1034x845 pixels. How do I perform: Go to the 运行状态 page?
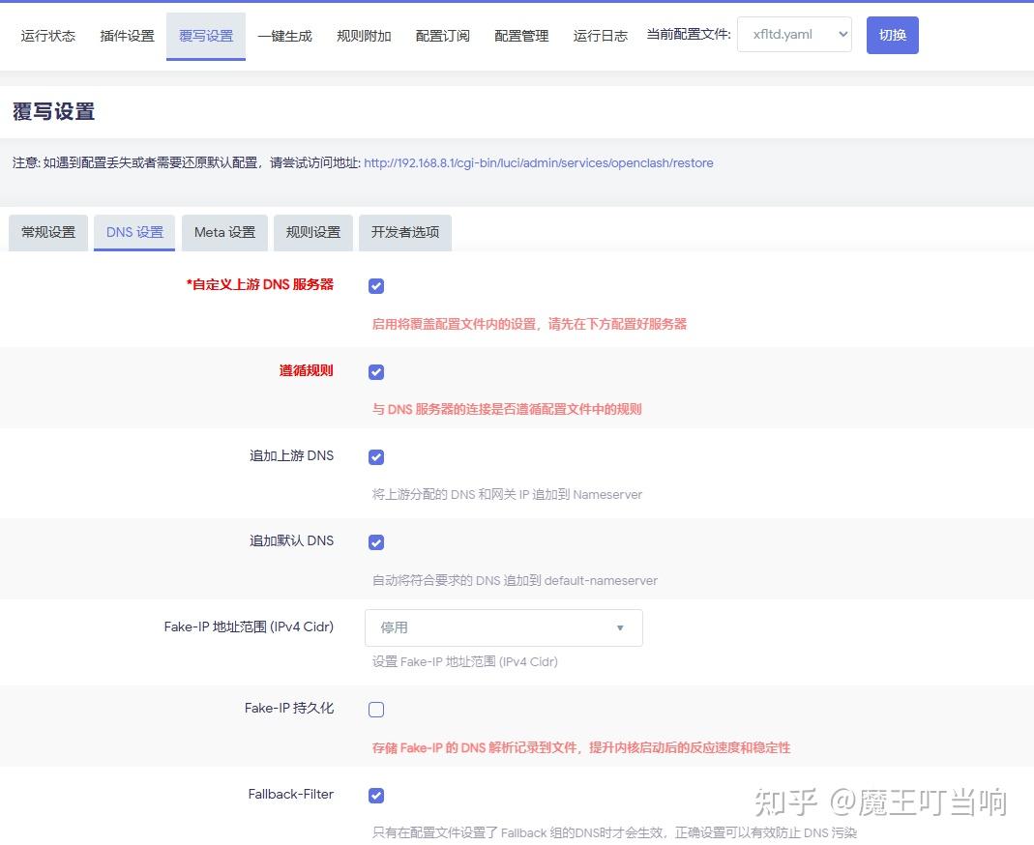47,35
